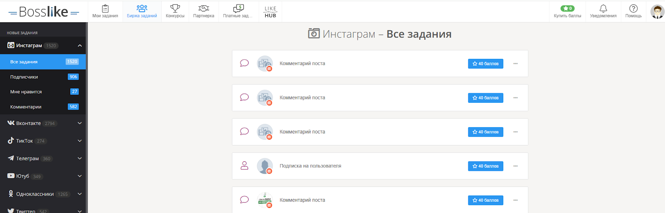
Task: Click comment bubble icon of first task
Action: tap(244, 63)
